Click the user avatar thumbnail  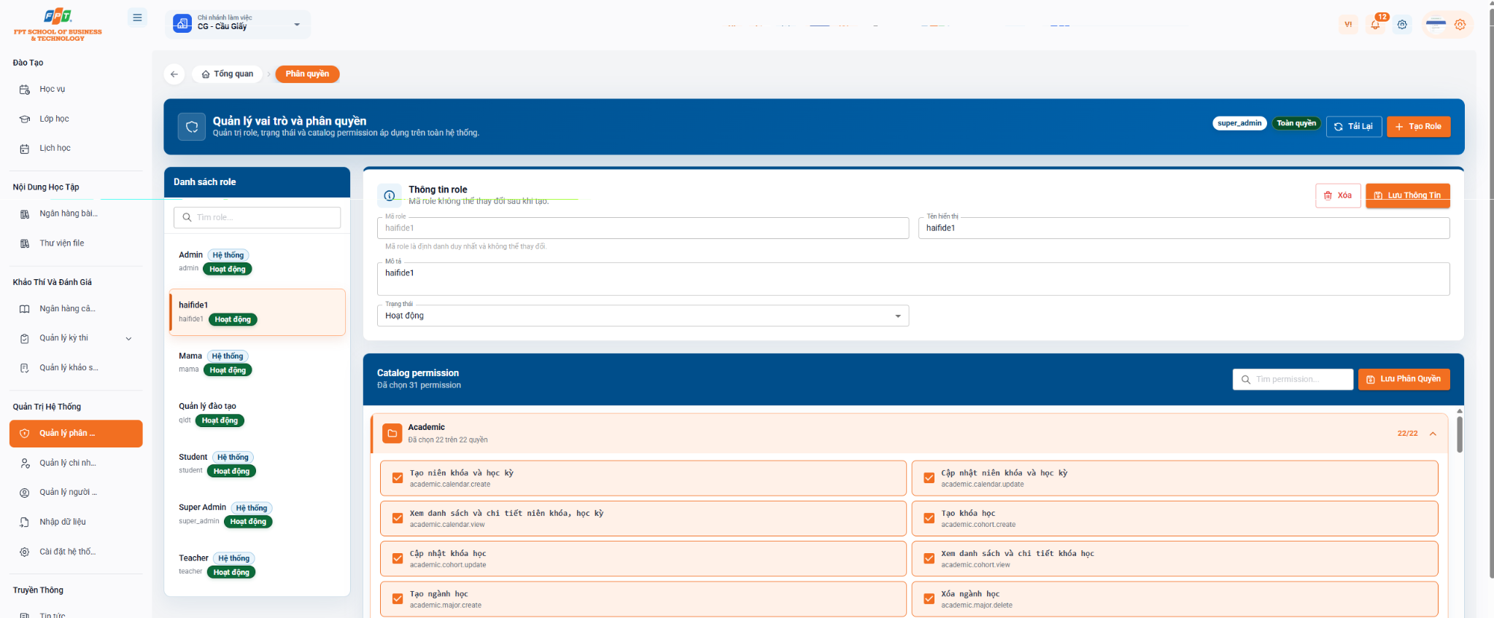pos(1436,24)
